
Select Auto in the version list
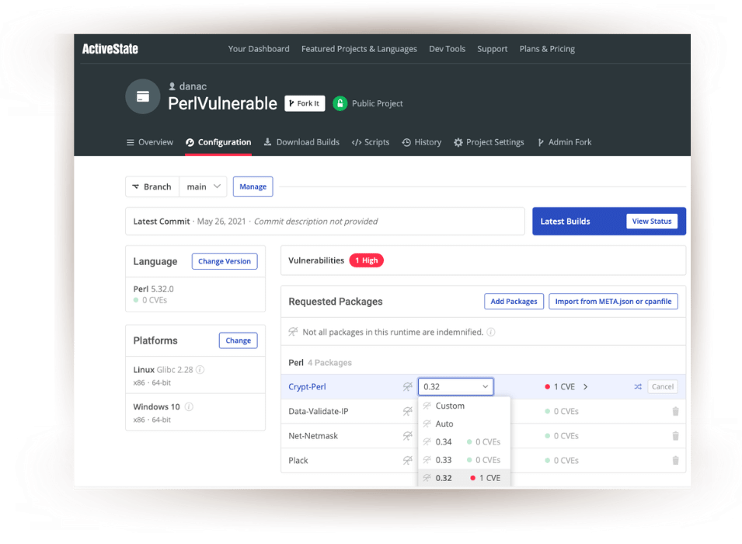(464, 424)
